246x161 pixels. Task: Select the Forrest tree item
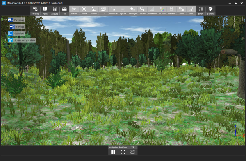[x=17, y=27]
